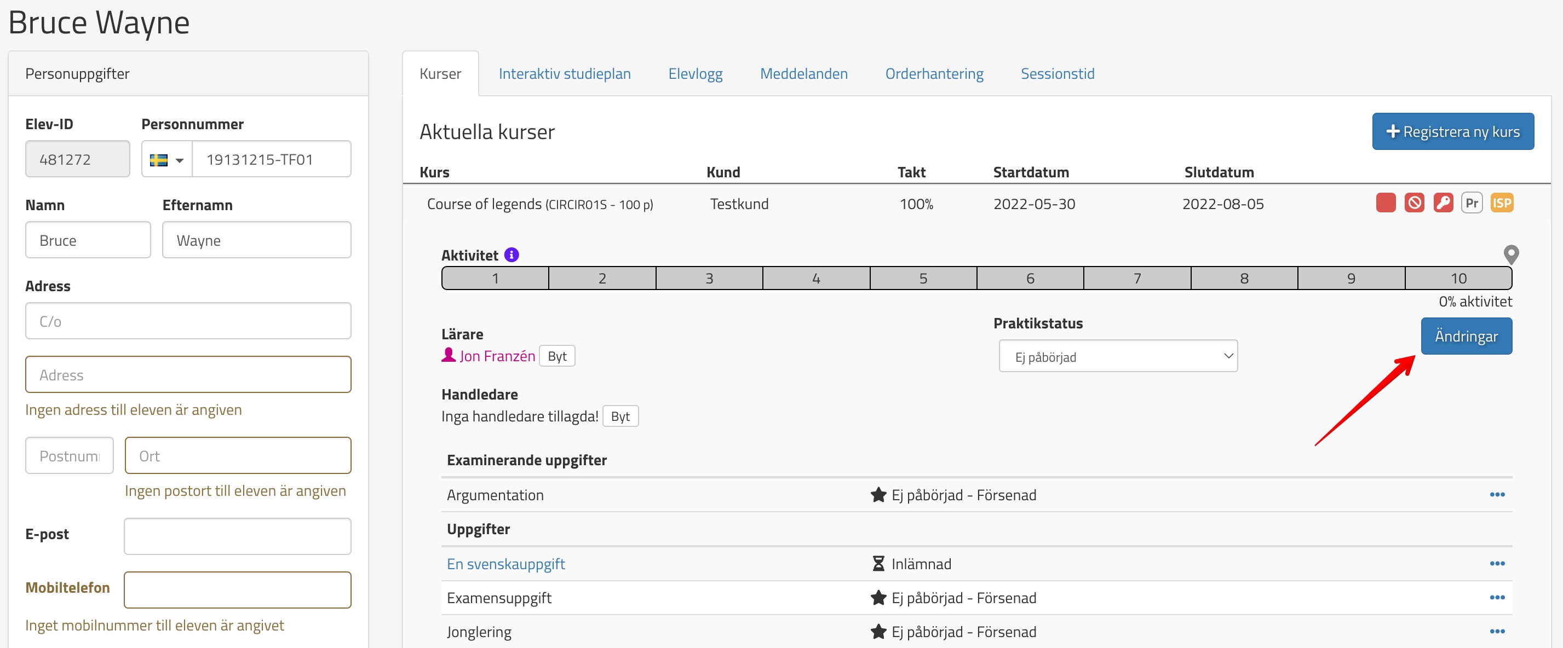Open the Elevlogg tab
The height and width of the screenshot is (648, 1563).
coord(695,74)
